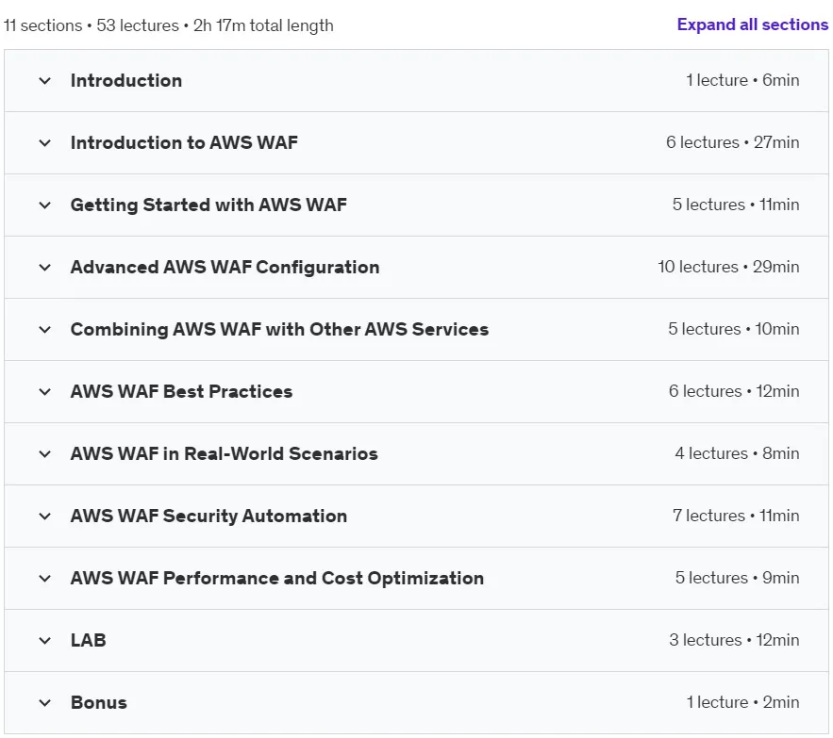Click '5 lectures • 10min' text
The width and height of the screenshot is (833, 738).
[734, 329]
